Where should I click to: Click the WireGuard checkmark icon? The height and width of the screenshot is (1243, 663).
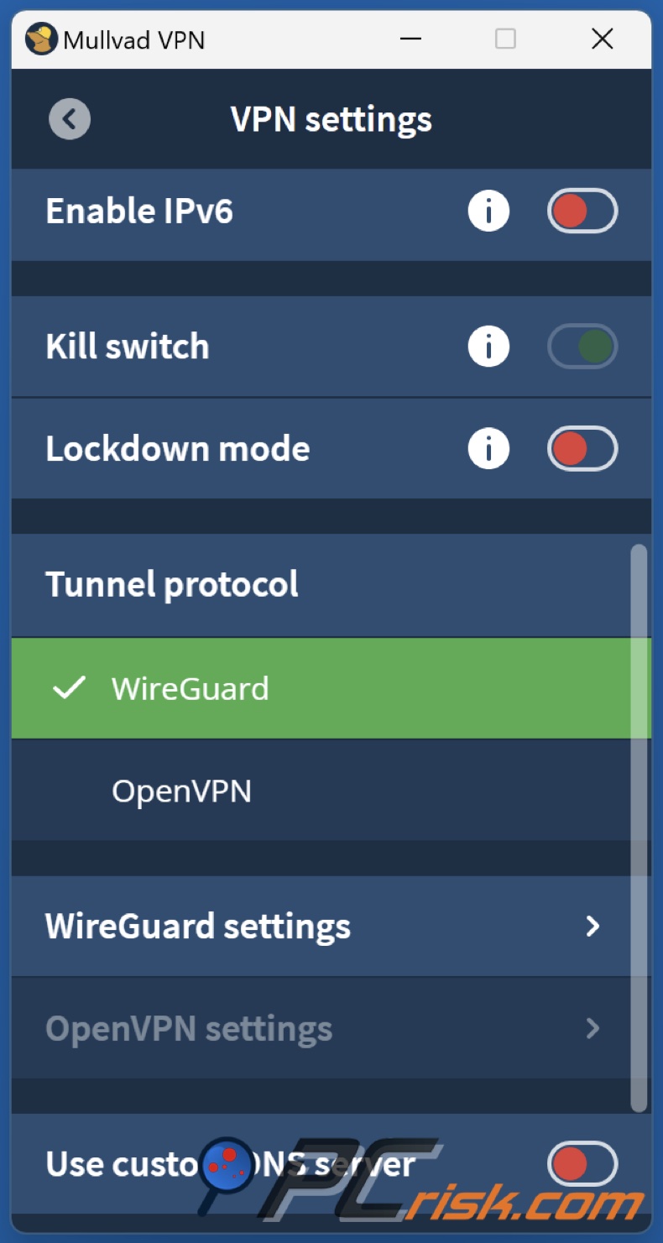pos(70,688)
